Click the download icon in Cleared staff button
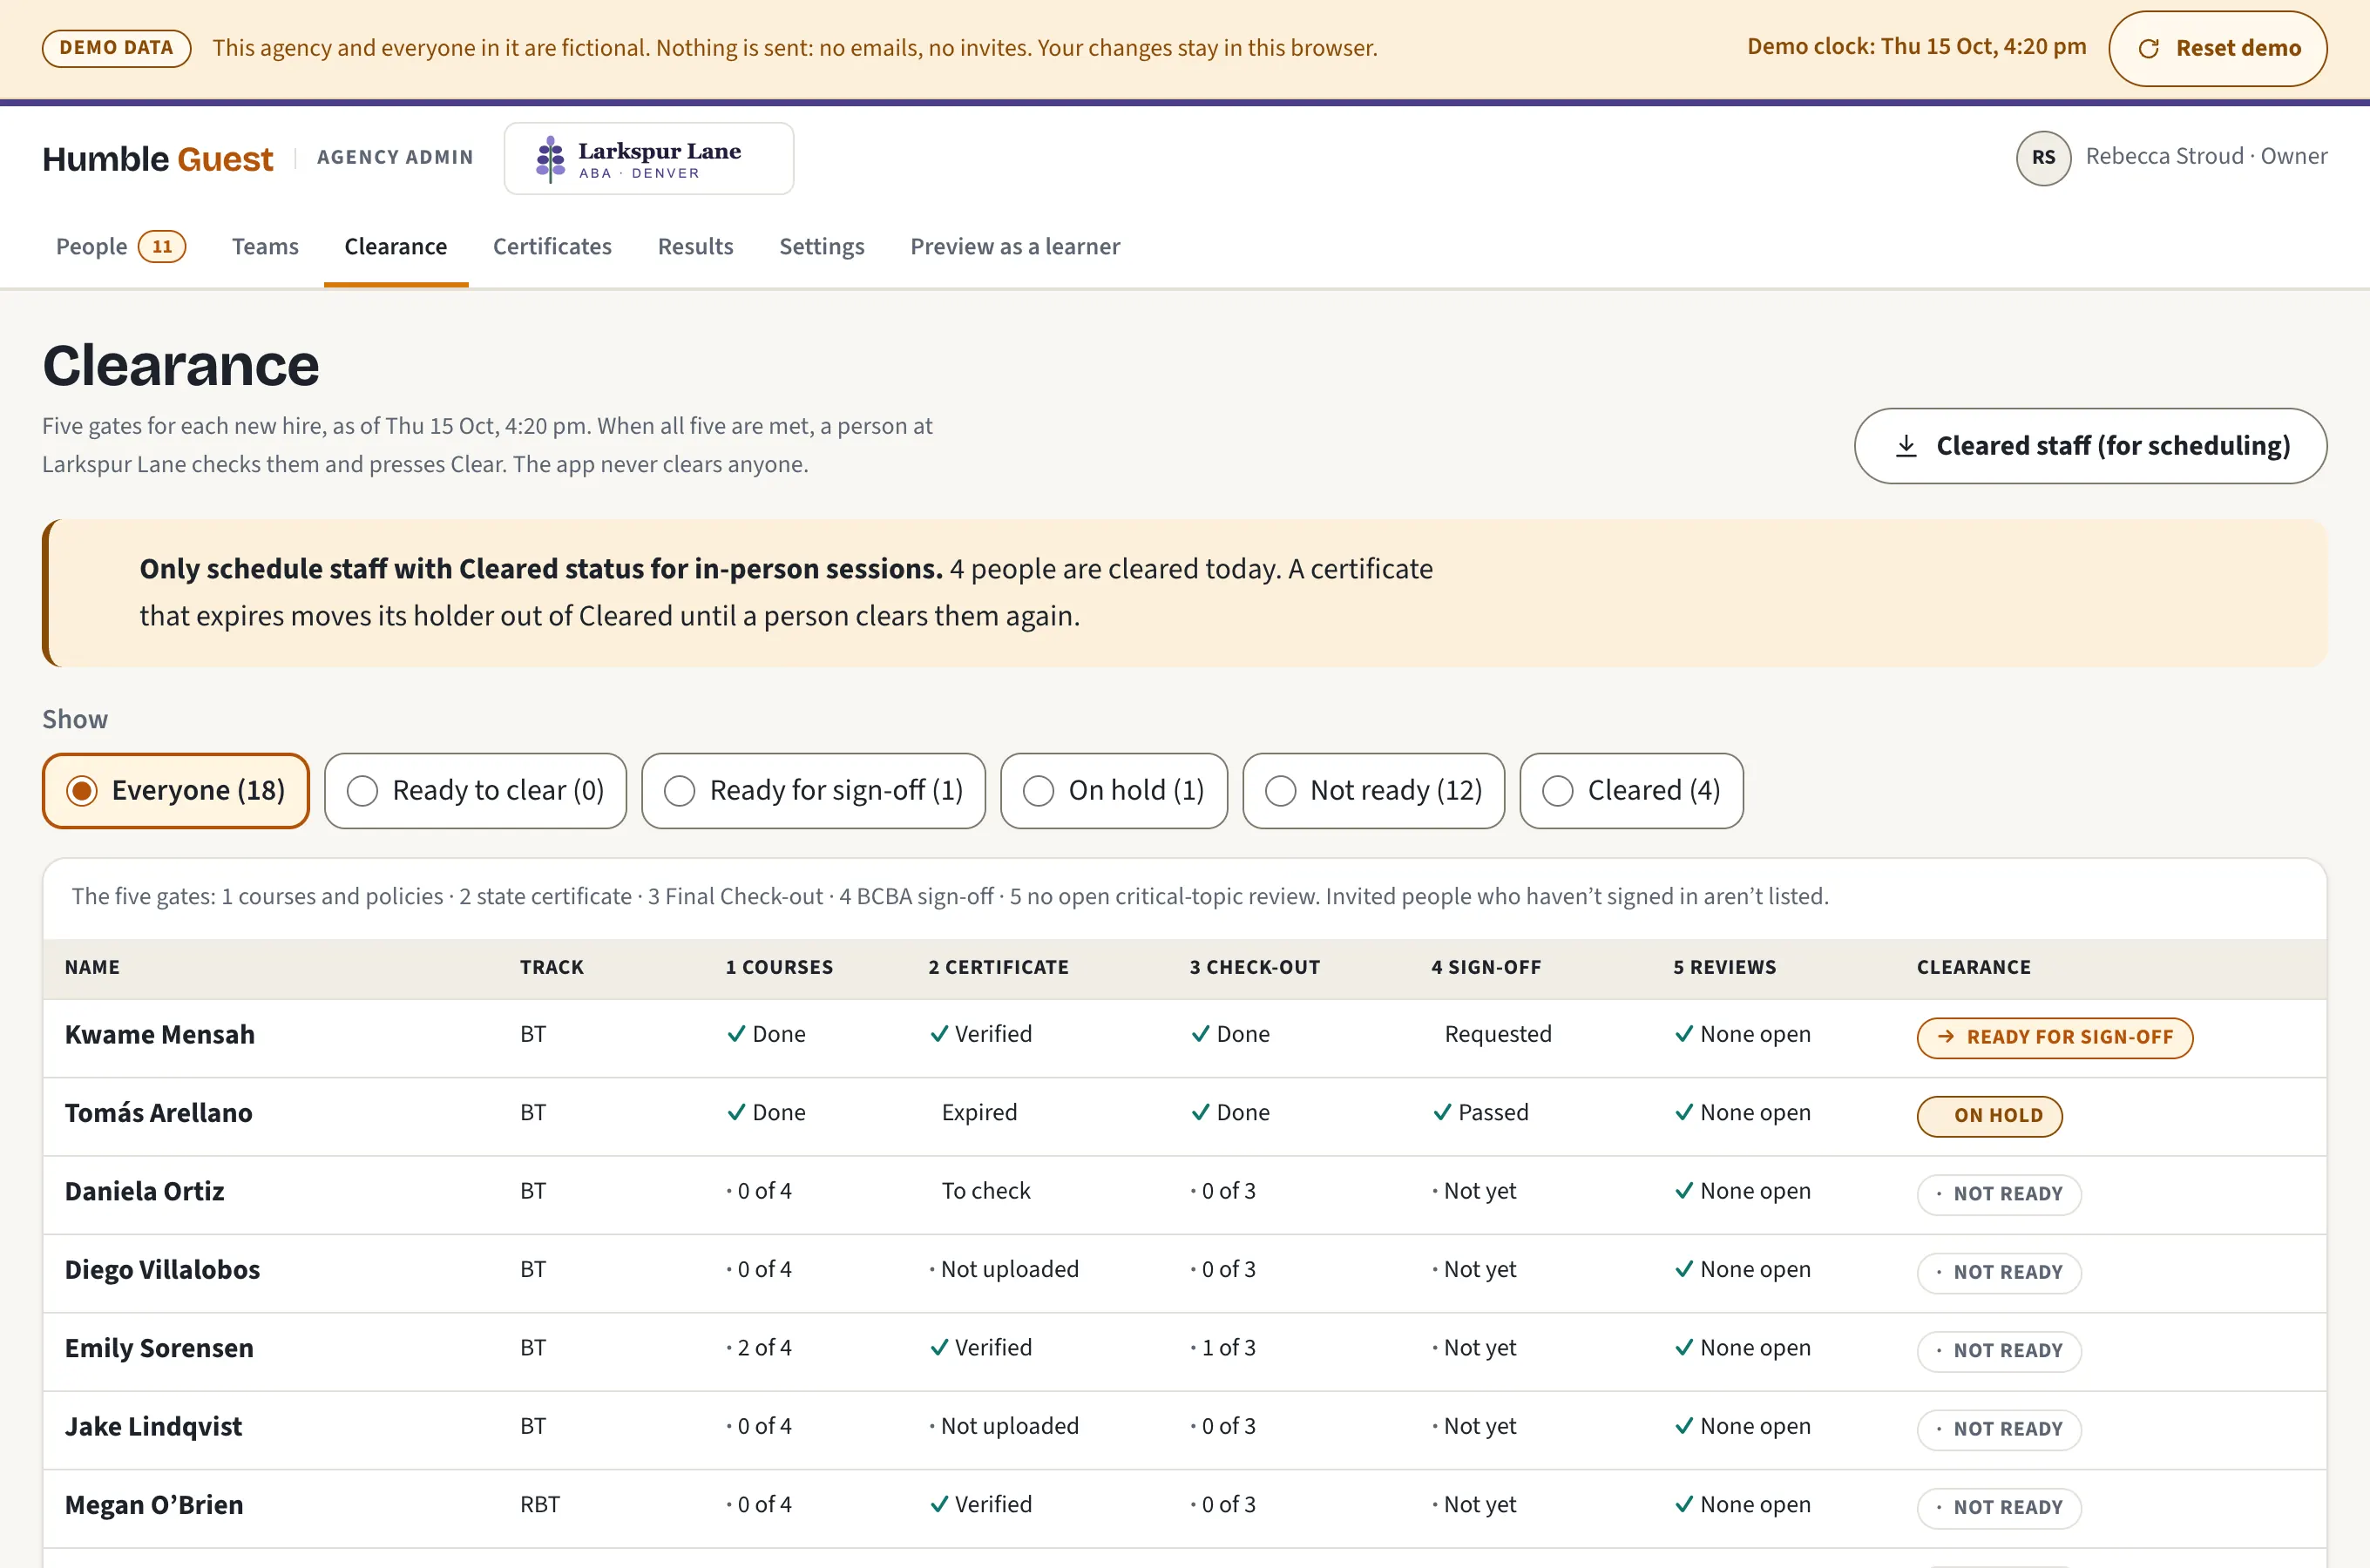The height and width of the screenshot is (1568, 2370). point(1906,446)
